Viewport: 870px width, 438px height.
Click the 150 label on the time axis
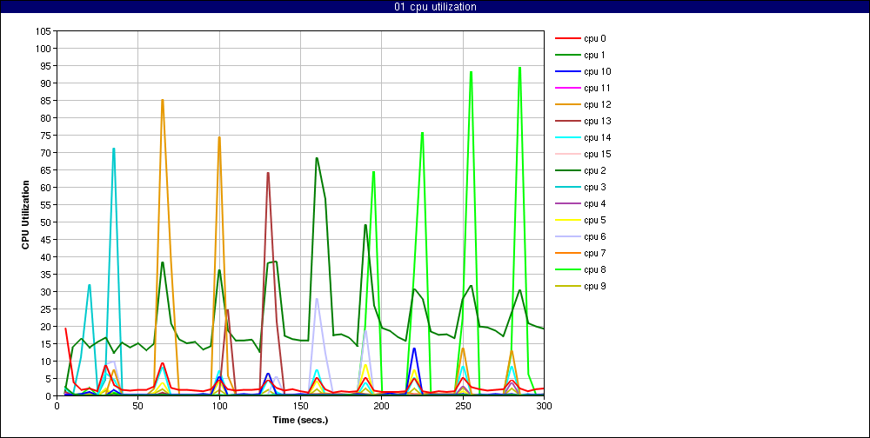pyautogui.click(x=300, y=406)
